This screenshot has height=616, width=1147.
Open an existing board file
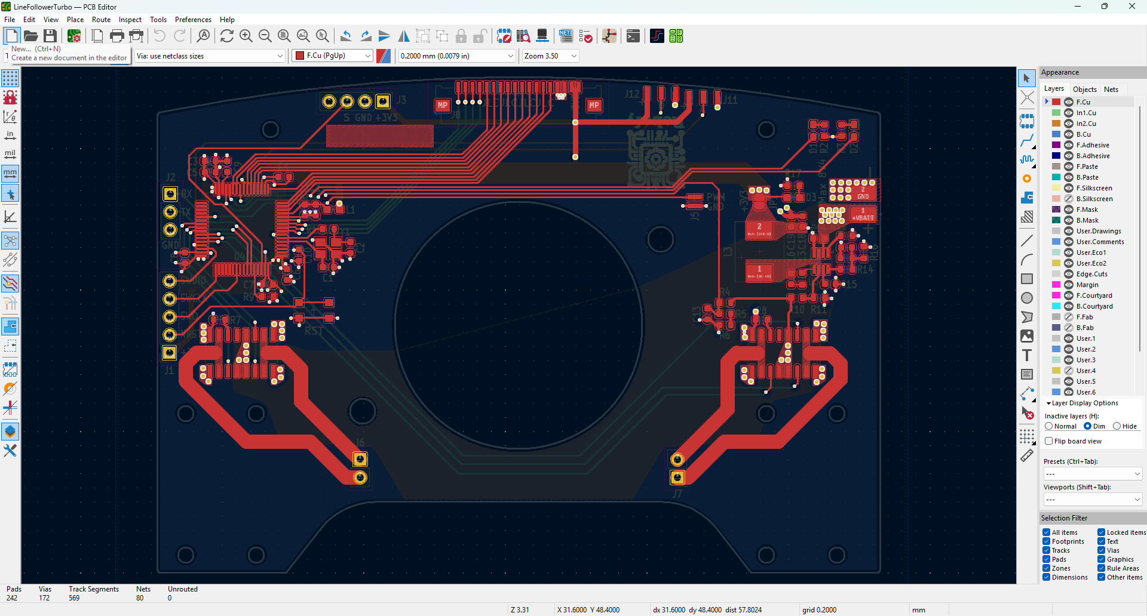pyautogui.click(x=31, y=36)
